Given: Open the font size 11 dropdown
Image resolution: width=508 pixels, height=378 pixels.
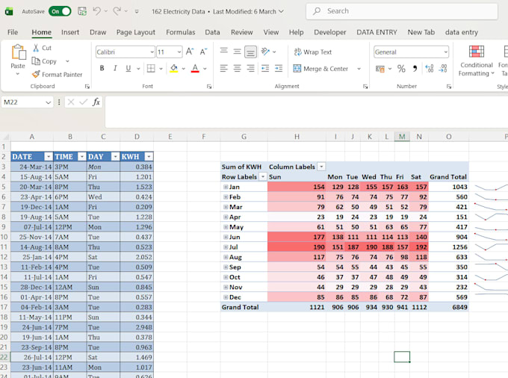Looking at the screenshot, I should click(179, 52).
